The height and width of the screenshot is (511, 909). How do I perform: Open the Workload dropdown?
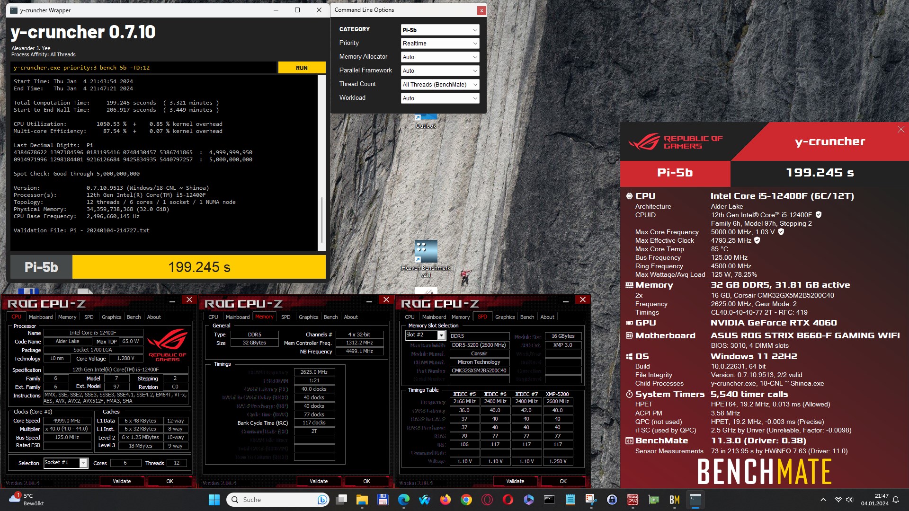tap(440, 98)
